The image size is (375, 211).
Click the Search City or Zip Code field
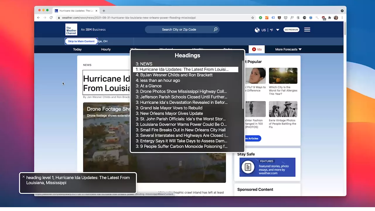179,30
